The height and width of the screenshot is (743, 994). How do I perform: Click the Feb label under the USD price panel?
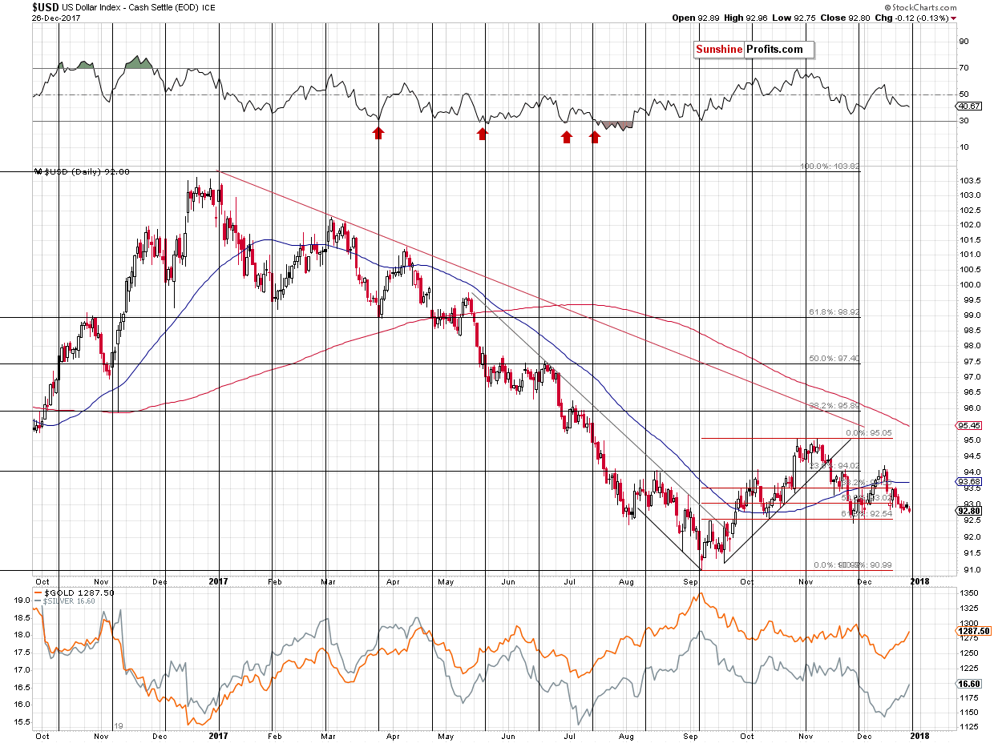coord(274,580)
